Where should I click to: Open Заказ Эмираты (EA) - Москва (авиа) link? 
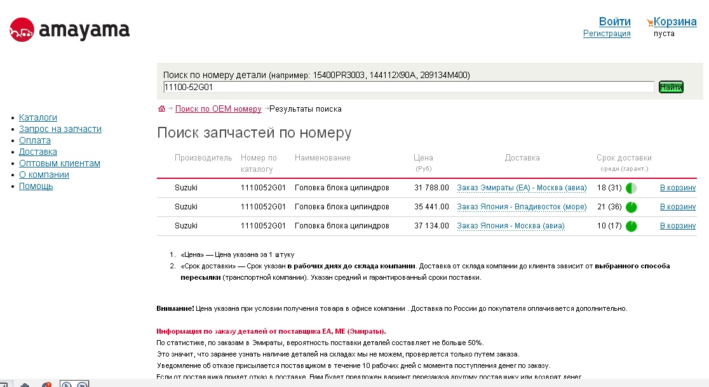pos(512,188)
